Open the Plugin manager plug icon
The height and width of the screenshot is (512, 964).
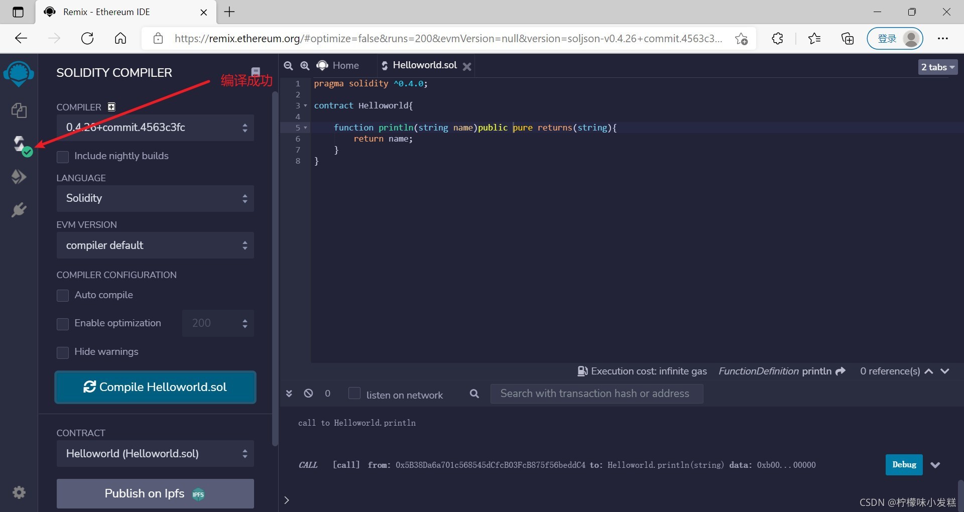tap(19, 210)
